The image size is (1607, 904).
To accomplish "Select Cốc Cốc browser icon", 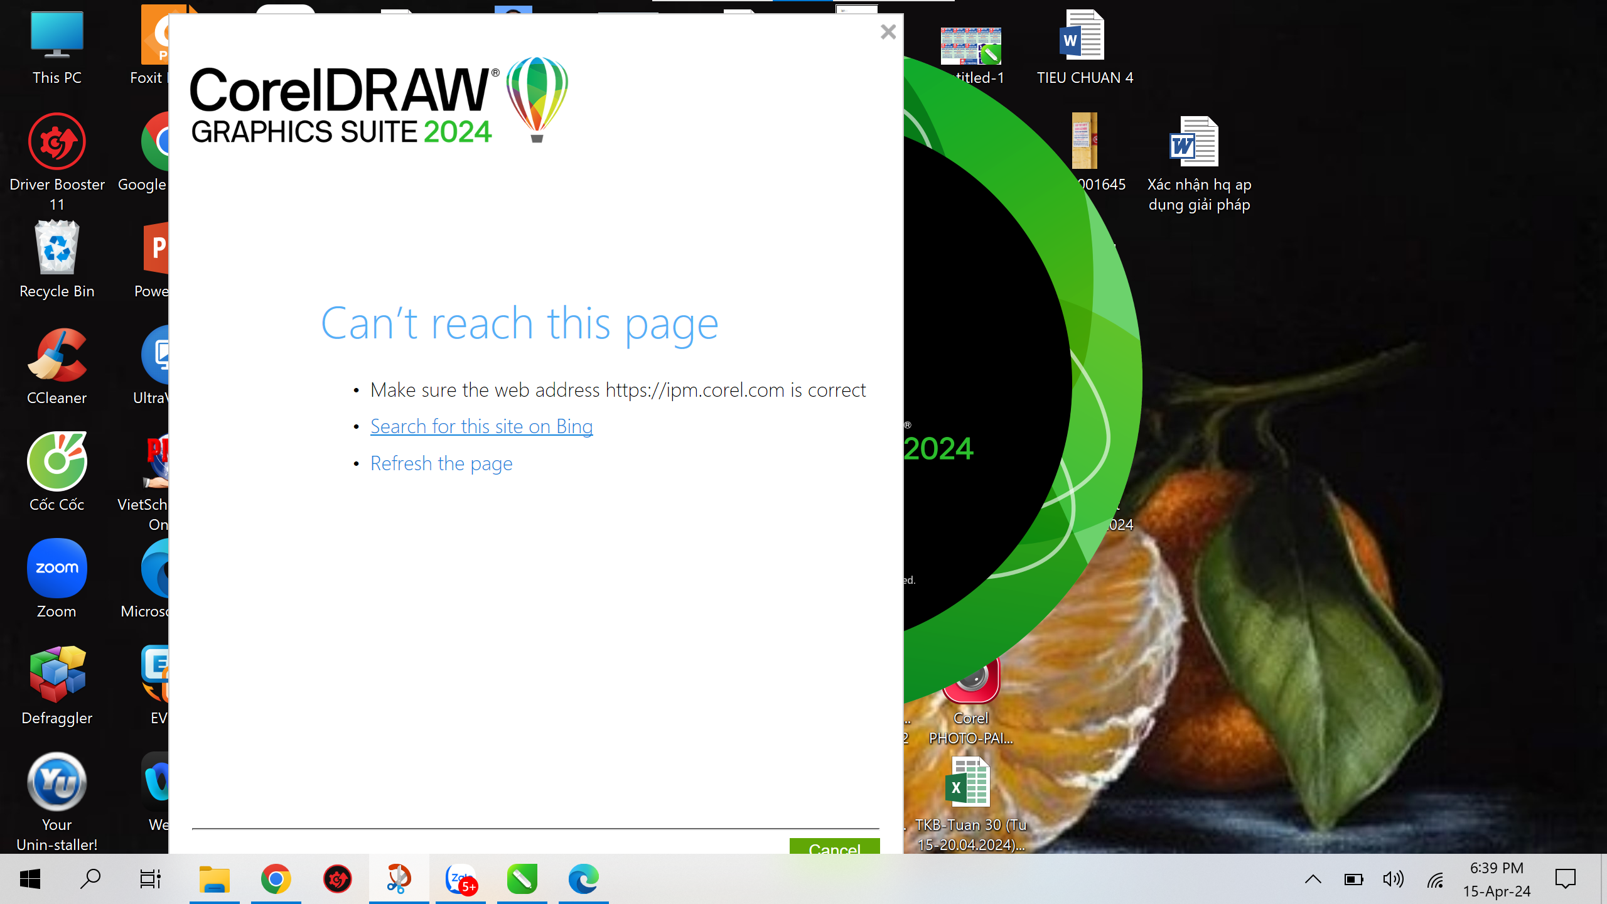I will [x=56, y=473].
